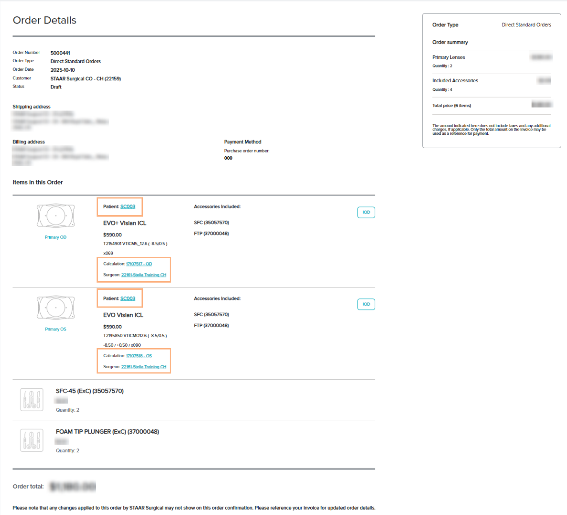Click the Primary OS label

point(55,329)
